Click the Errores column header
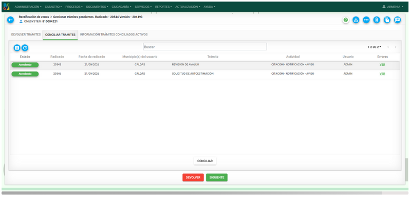The width and height of the screenshot is (411, 199). coord(382,57)
